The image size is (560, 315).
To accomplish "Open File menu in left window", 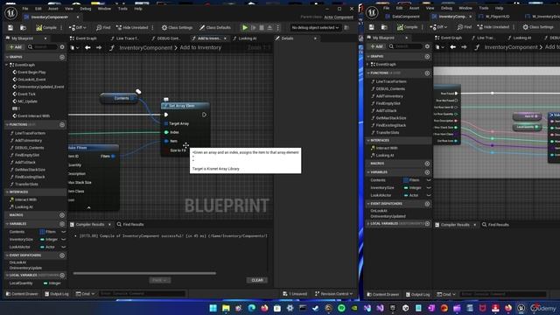I will [25, 9].
